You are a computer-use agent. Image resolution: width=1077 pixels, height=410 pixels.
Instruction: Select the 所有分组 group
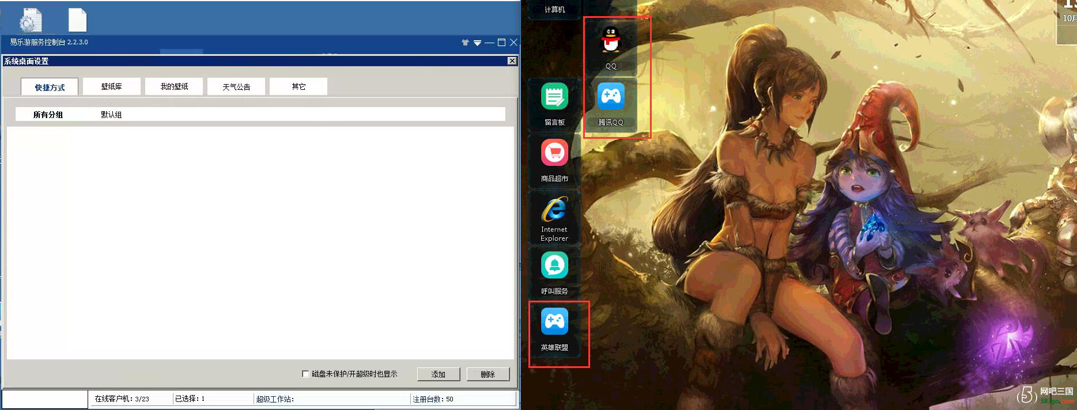[48, 115]
